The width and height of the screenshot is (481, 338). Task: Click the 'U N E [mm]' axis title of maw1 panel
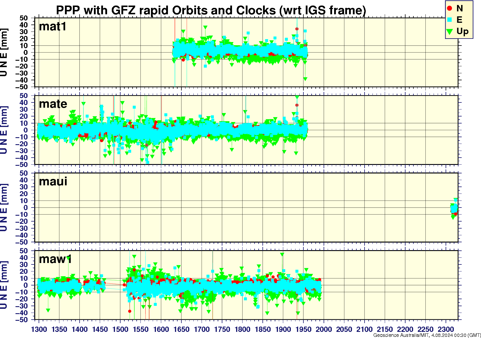pos(4,285)
